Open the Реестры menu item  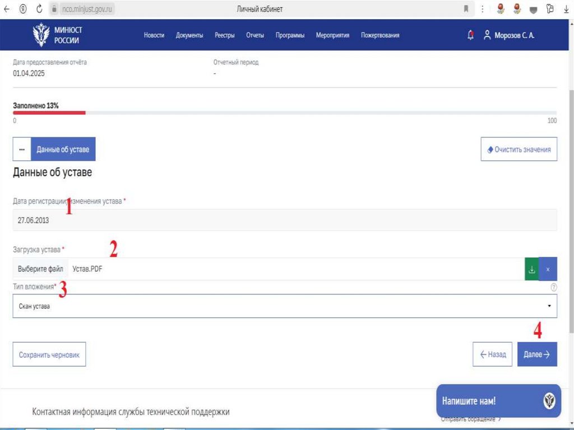(x=224, y=35)
